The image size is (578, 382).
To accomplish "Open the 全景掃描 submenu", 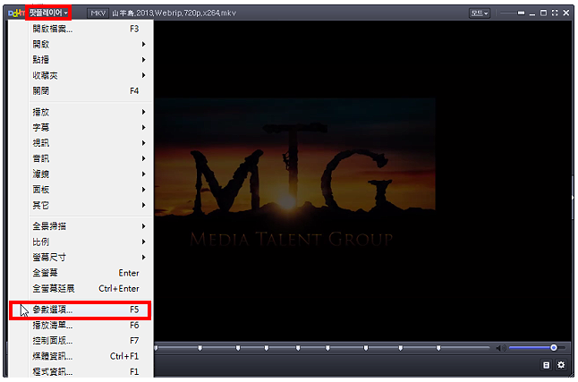I will point(81,226).
